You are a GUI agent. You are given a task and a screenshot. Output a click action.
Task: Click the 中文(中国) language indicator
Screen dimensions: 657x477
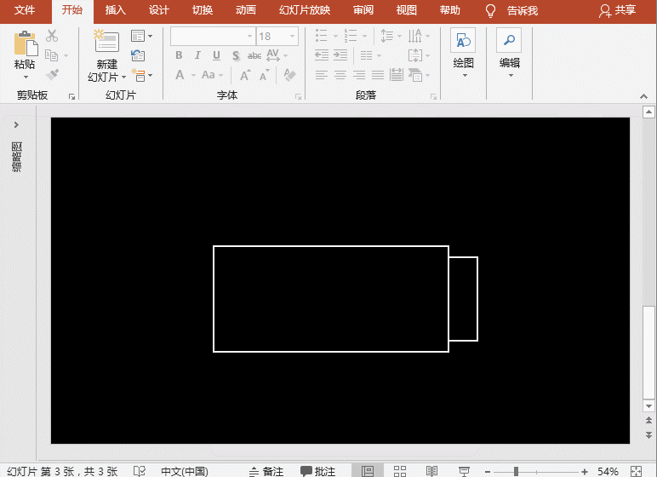pos(185,471)
